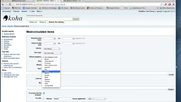This screenshot has height=102, width=181.
Task: Open the delimiter dropdown beside CSV
Action: tap(100, 99)
